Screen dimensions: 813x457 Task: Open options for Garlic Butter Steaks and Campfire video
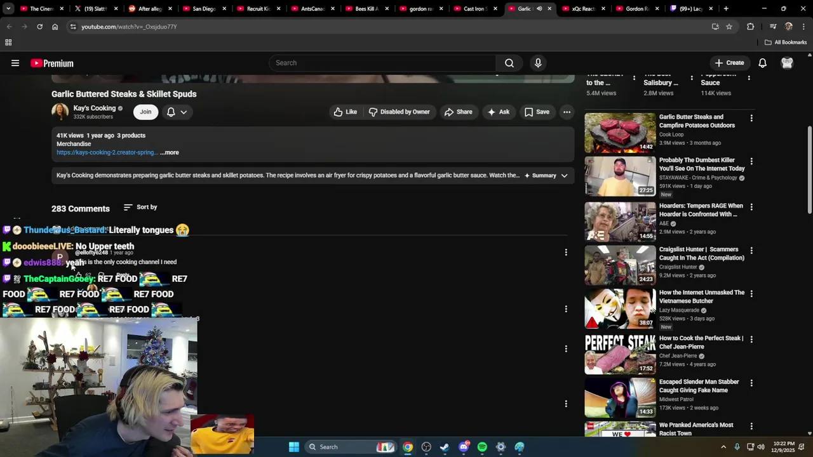pyautogui.click(x=751, y=118)
